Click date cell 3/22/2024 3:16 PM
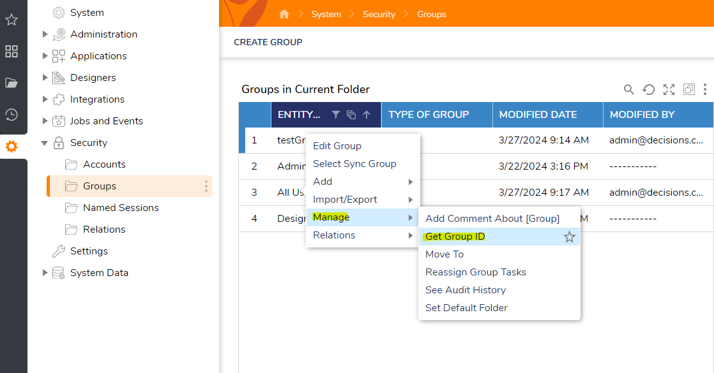 (x=543, y=166)
